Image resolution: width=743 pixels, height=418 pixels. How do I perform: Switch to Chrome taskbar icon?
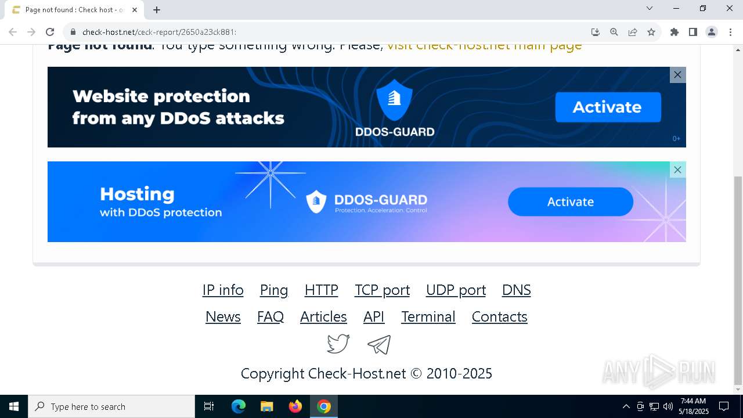tap(324, 406)
